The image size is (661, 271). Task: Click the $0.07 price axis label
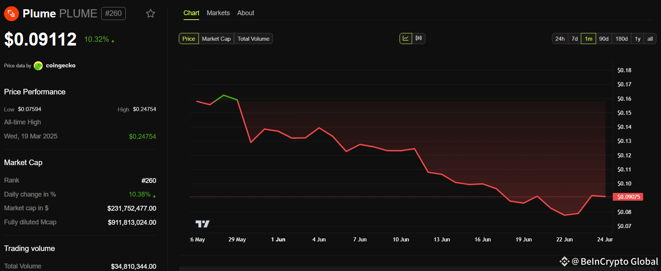click(x=624, y=226)
